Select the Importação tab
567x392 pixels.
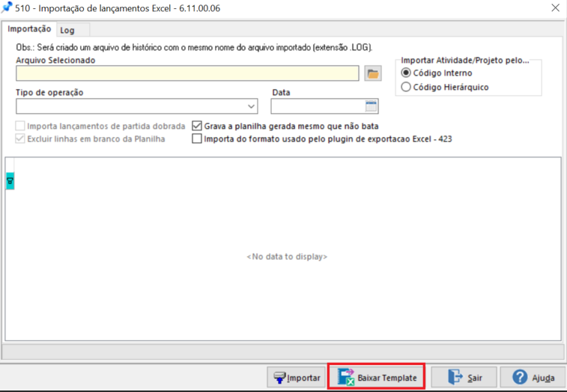tap(29, 29)
